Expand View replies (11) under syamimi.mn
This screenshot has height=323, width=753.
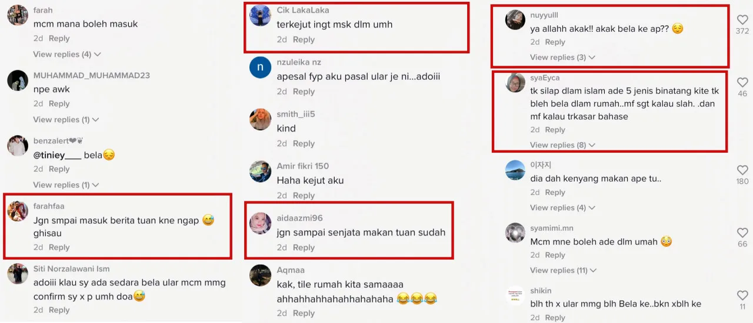(x=563, y=270)
